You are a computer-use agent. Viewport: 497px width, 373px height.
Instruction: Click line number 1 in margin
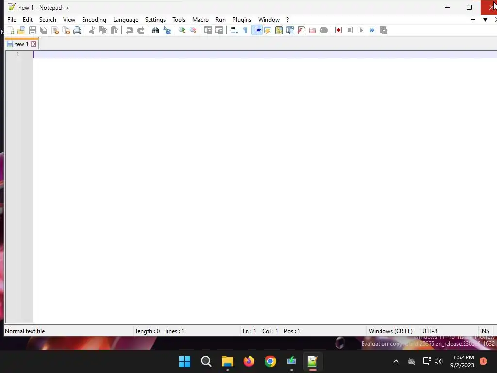(18, 54)
